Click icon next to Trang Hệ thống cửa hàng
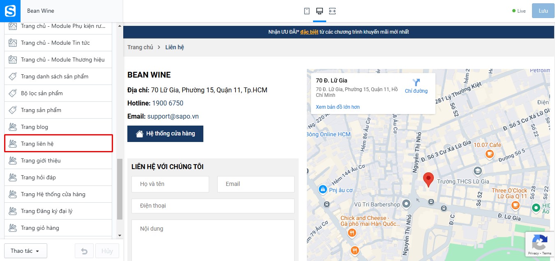 coord(13,194)
